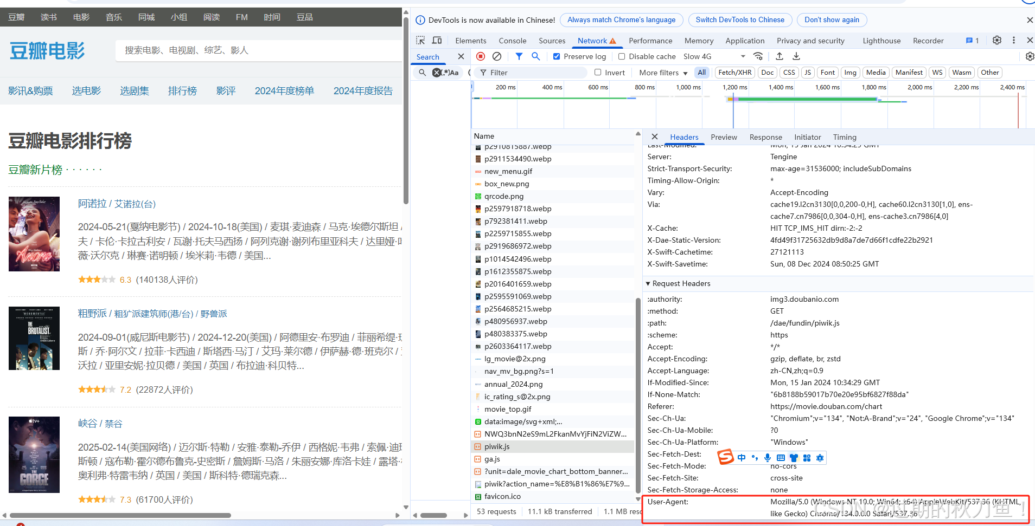The width and height of the screenshot is (1035, 526).
Task: Import HAR file upload icon
Action: click(x=780, y=56)
